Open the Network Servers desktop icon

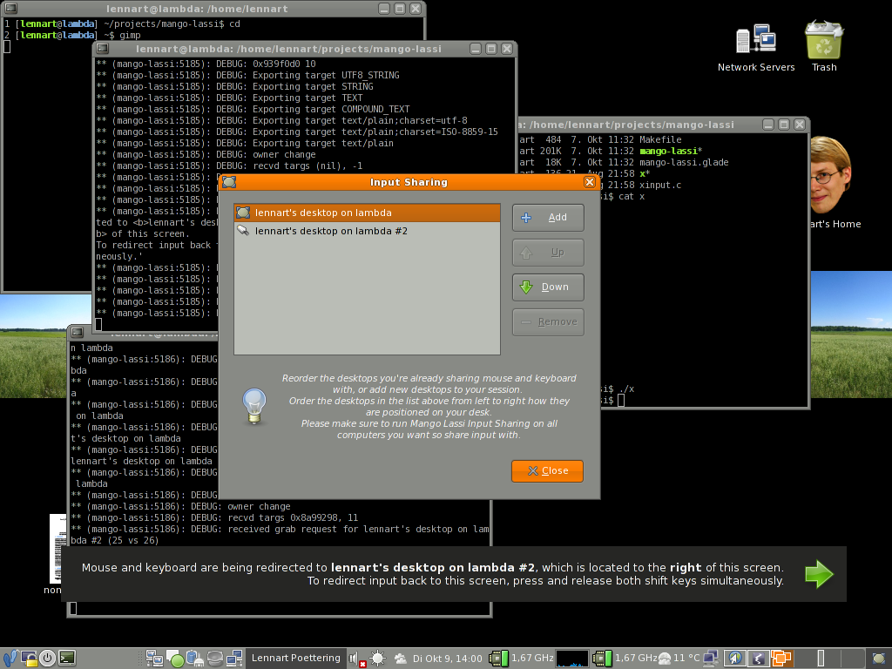tap(756, 49)
